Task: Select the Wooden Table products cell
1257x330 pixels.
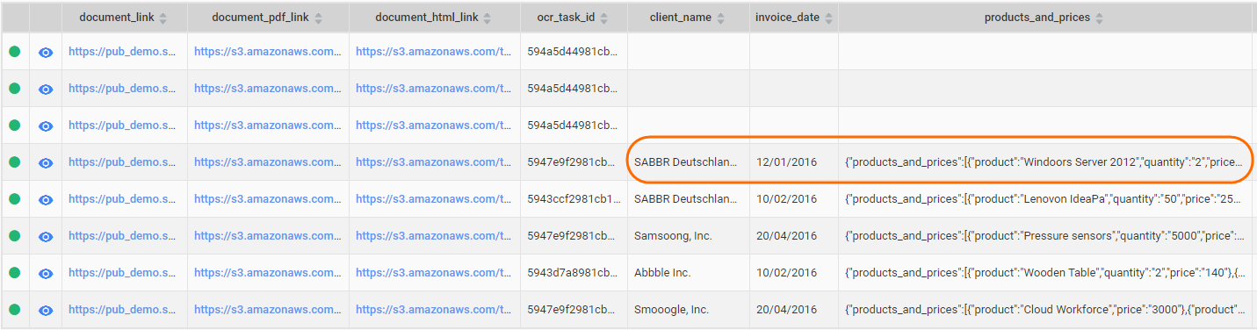Action: (1045, 273)
